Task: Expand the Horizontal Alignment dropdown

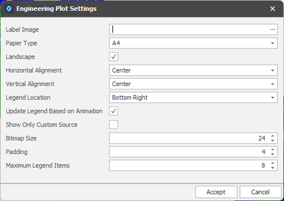Action: click(x=193, y=70)
